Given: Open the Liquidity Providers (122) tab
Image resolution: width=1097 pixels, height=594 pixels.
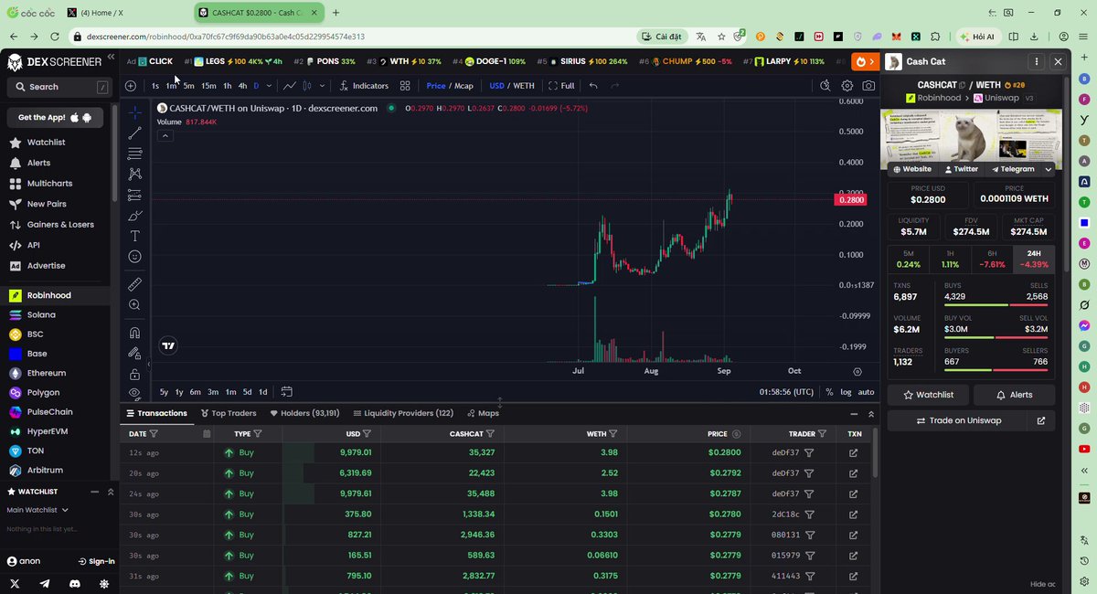Looking at the screenshot, I should tap(403, 413).
